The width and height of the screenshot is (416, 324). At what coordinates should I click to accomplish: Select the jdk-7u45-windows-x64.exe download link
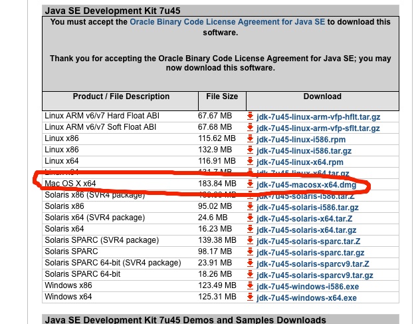[306, 298]
